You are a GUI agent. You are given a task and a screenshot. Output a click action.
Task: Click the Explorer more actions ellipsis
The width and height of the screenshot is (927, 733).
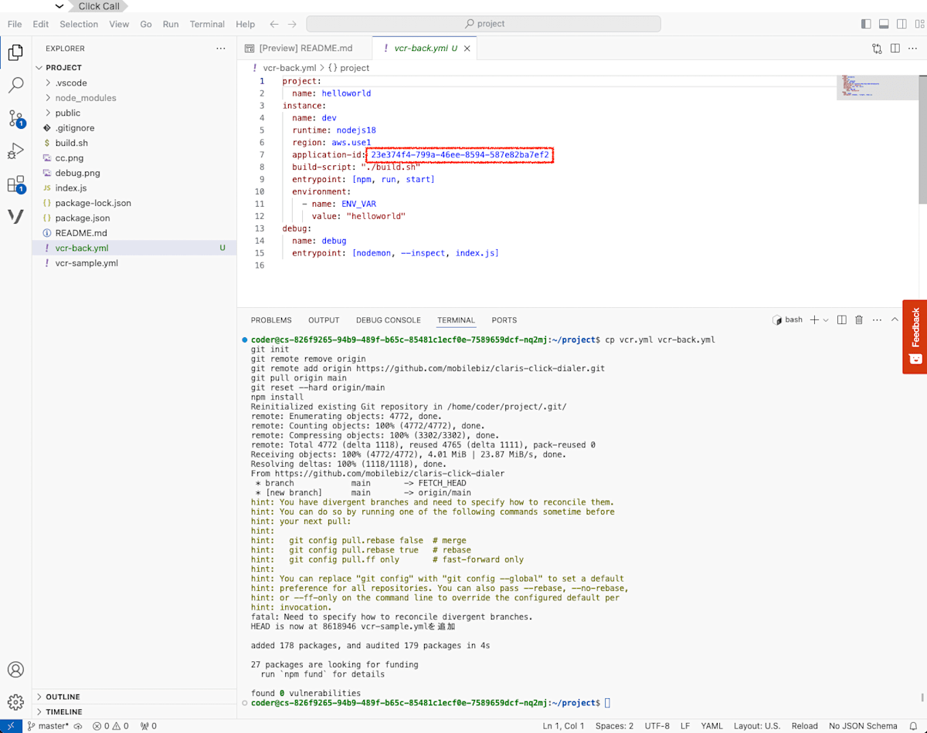pyautogui.click(x=221, y=49)
